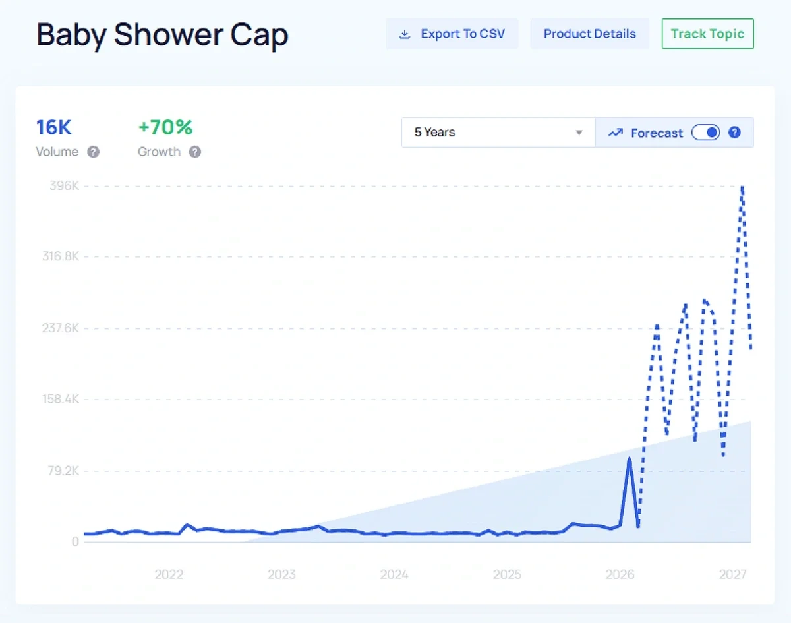Screen dimensions: 791x623
Task: Click the Export To CSV button
Action: (452, 34)
